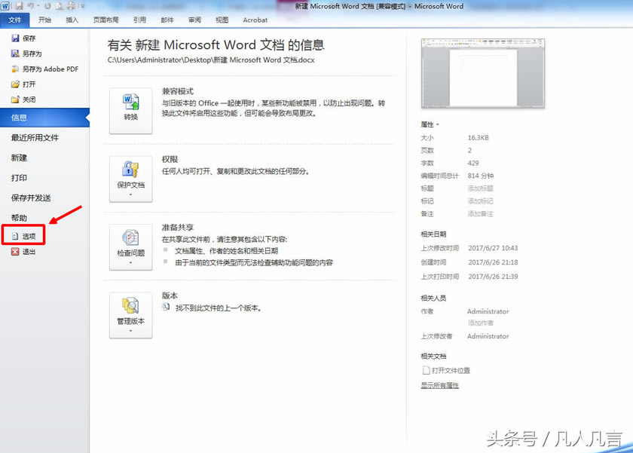This screenshot has height=453, width=633.
Task: Expand the Manage Versions (管理版本) dropdown
Action: [x=131, y=315]
